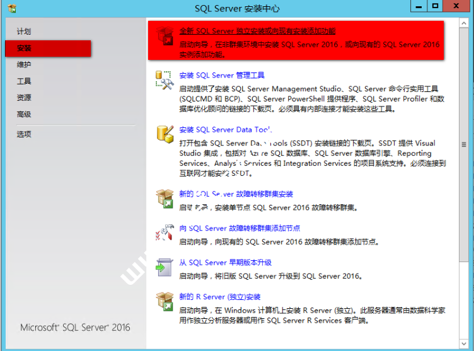Viewport: 474px width, 351px height.
Task: Click 从 SQL Server 早期版本升级 link
Action: pos(225,263)
